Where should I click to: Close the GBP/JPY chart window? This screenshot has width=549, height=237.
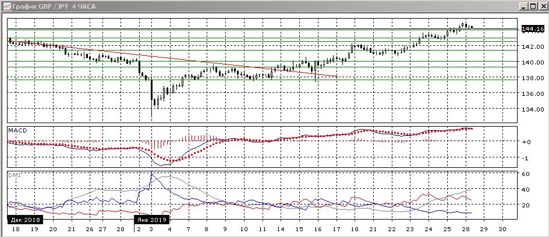coord(542,6)
